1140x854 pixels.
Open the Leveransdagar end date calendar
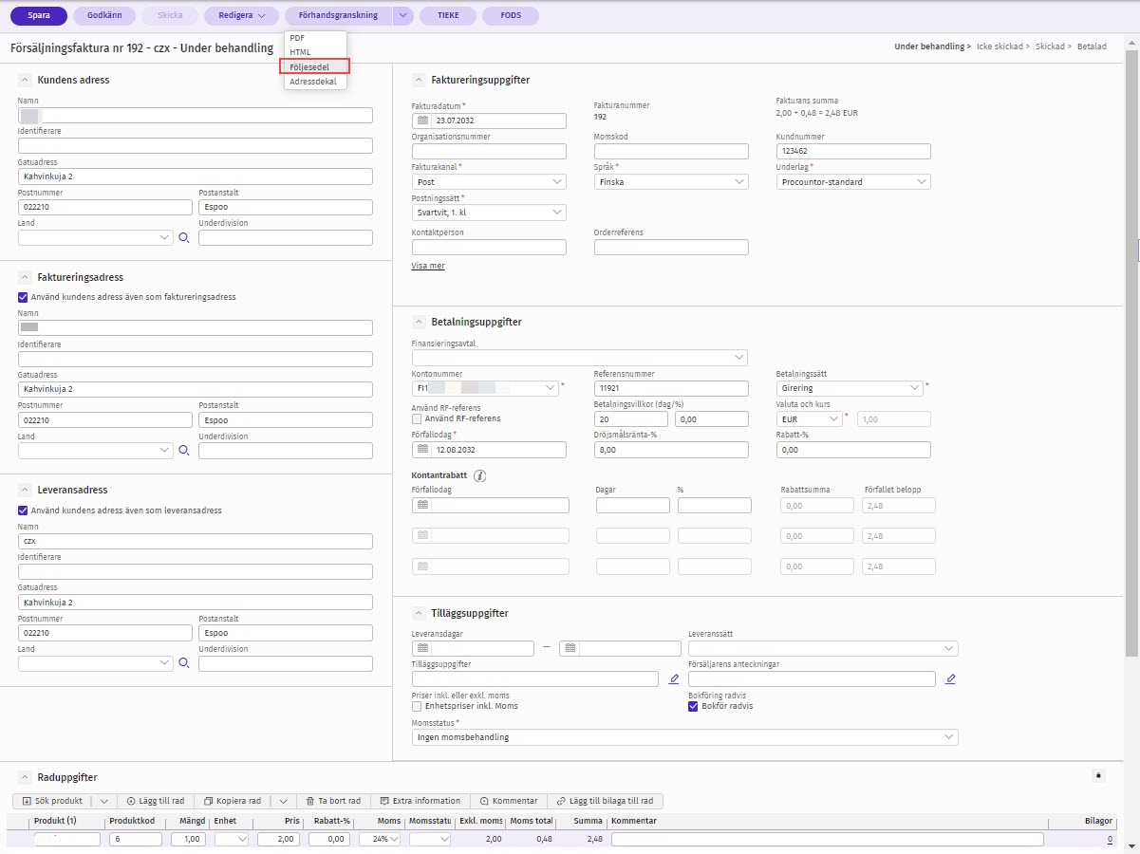tap(570, 649)
